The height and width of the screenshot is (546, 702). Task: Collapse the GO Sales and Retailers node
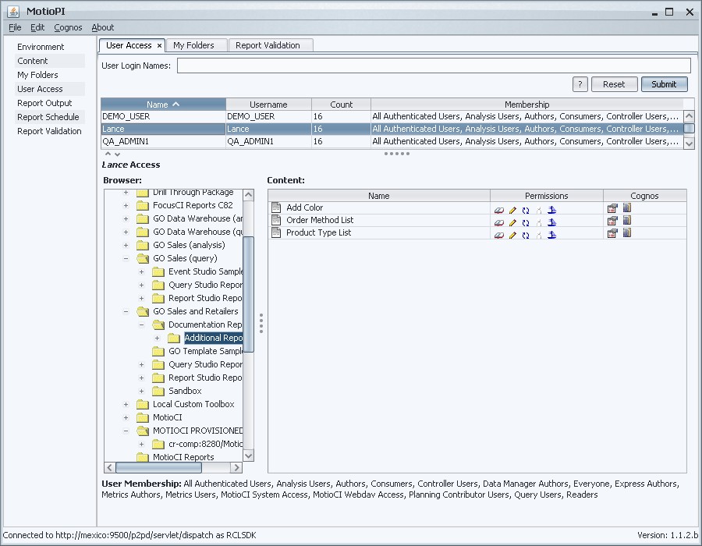pyautogui.click(x=126, y=311)
